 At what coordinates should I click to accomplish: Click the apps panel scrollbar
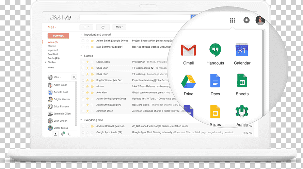(263, 73)
